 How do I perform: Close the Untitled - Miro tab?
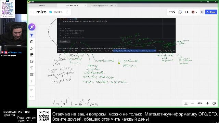pyautogui.click(x=85, y=5)
